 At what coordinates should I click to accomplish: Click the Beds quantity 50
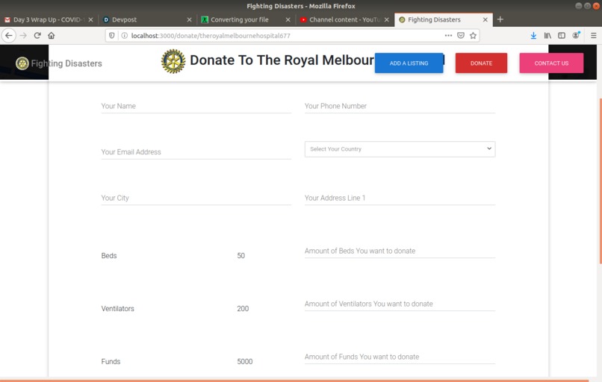tap(241, 255)
